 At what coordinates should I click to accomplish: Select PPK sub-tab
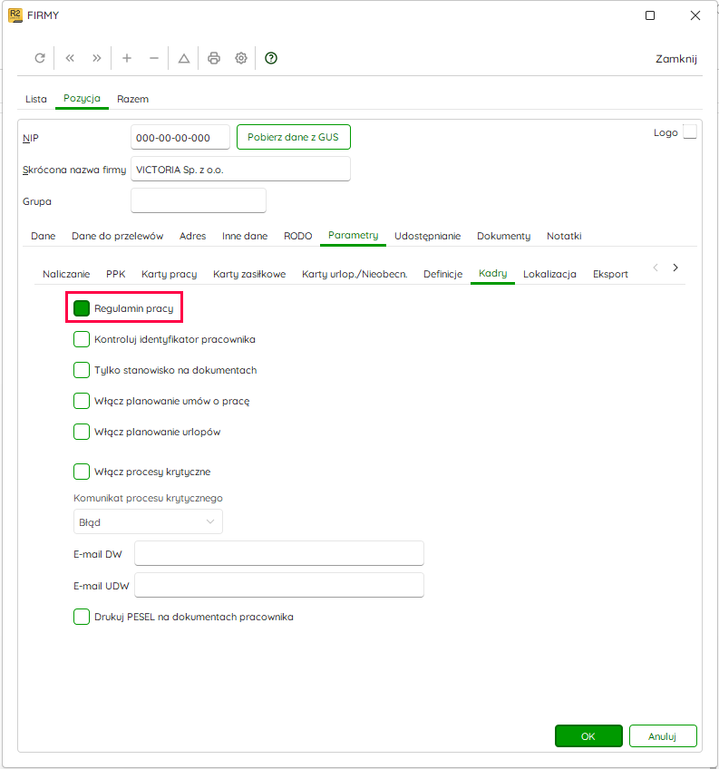pos(116,274)
